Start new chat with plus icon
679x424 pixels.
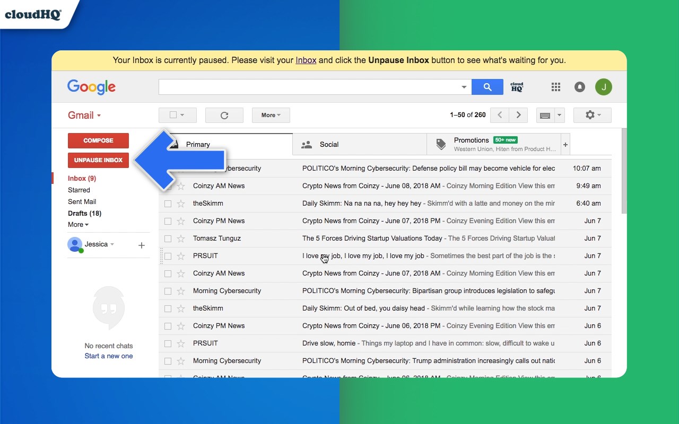click(x=142, y=245)
